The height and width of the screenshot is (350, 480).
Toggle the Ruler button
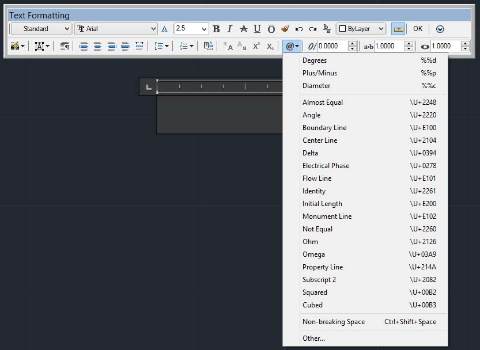click(x=398, y=29)
